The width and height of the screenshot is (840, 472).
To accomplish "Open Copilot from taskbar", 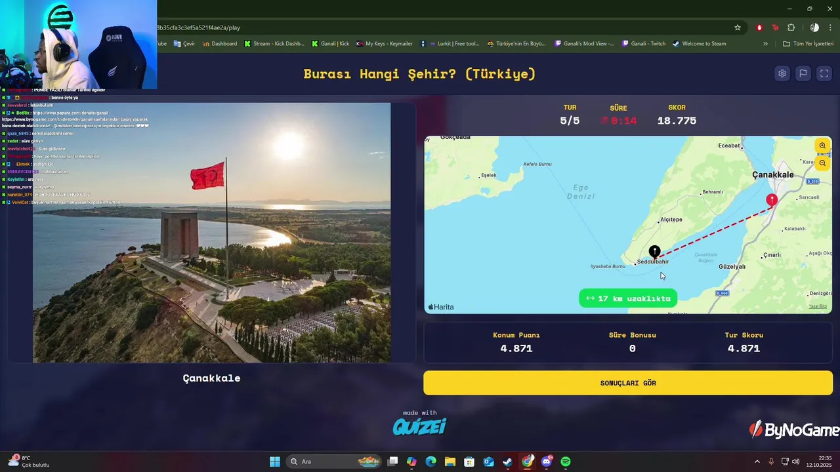I will pos(411,462).
